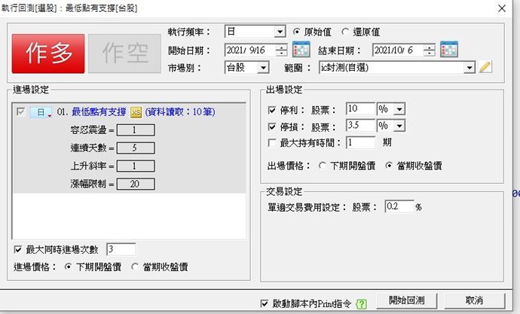Click the pencil edit icon beside 範圍
The width and height of the screenshot is (520, 314).
(x=485, y=67)
